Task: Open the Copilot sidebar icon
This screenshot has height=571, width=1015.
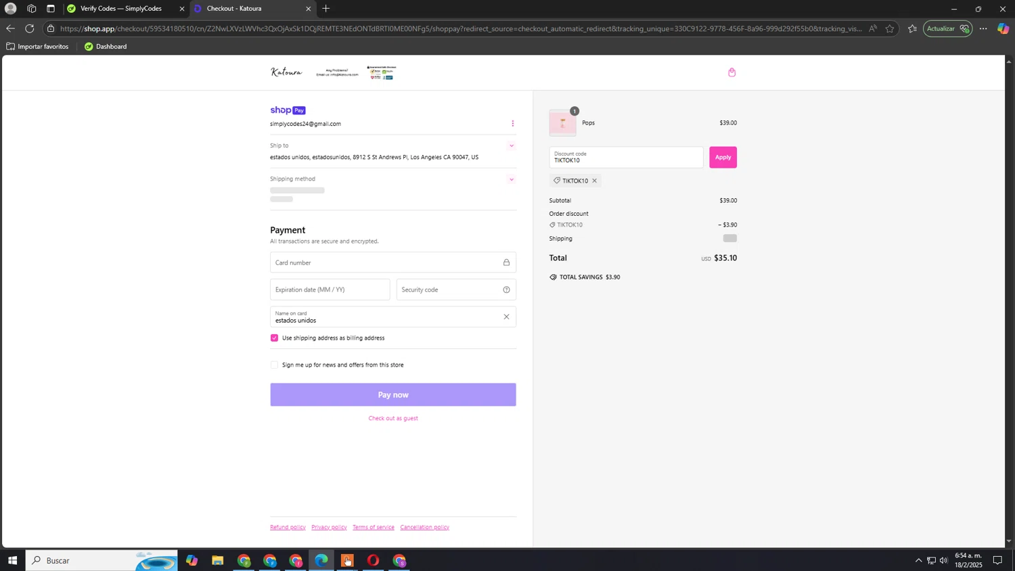Action: pos(1003,28)
